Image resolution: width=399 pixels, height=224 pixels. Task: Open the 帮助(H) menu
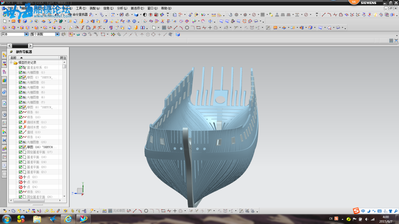coord(166,8)
